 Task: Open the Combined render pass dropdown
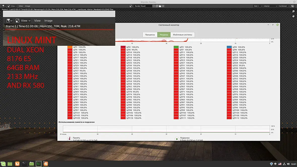click(x=284, y=6)
